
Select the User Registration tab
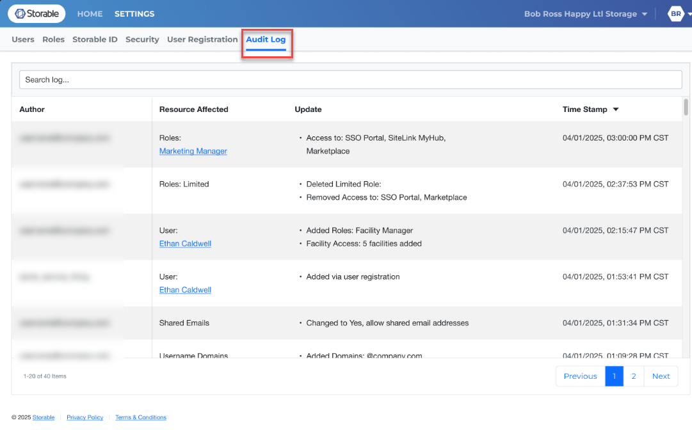202,39
